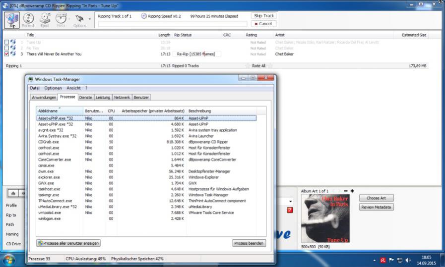Click the Skip Track button

tap(264, 16)
